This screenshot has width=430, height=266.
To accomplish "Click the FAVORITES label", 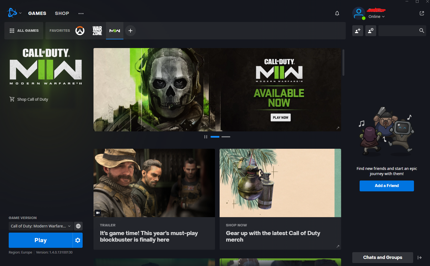I will [60, 31].
